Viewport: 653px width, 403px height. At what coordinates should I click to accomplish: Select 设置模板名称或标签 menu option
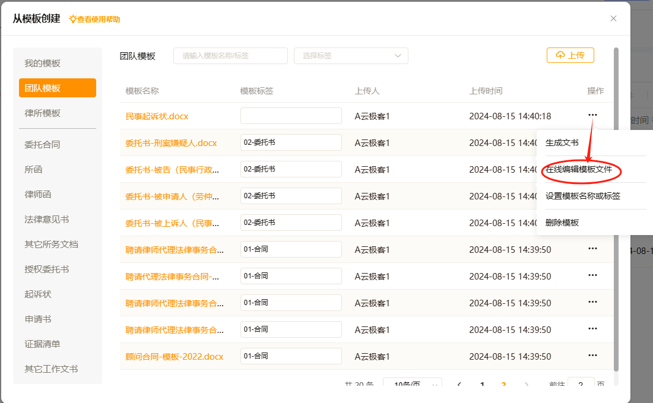pyautogui.click(x=582, y=196)
